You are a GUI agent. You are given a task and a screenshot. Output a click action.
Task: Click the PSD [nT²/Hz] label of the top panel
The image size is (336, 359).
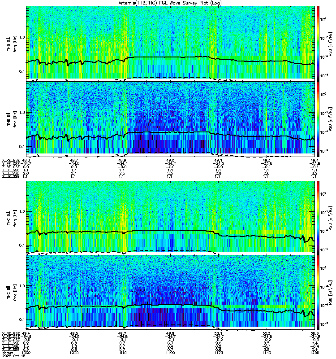coord(330,44)
